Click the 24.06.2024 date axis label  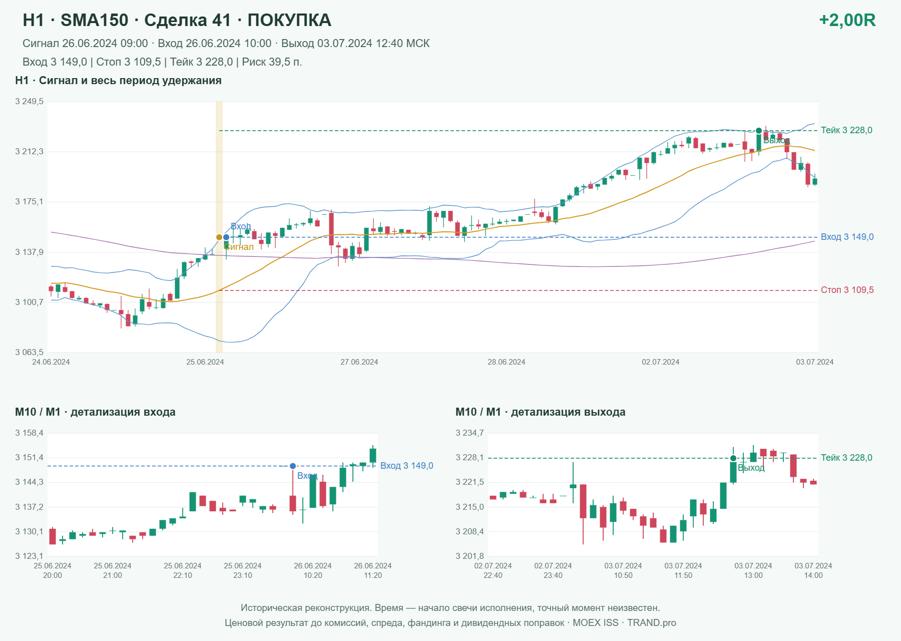tap(51, 362)
